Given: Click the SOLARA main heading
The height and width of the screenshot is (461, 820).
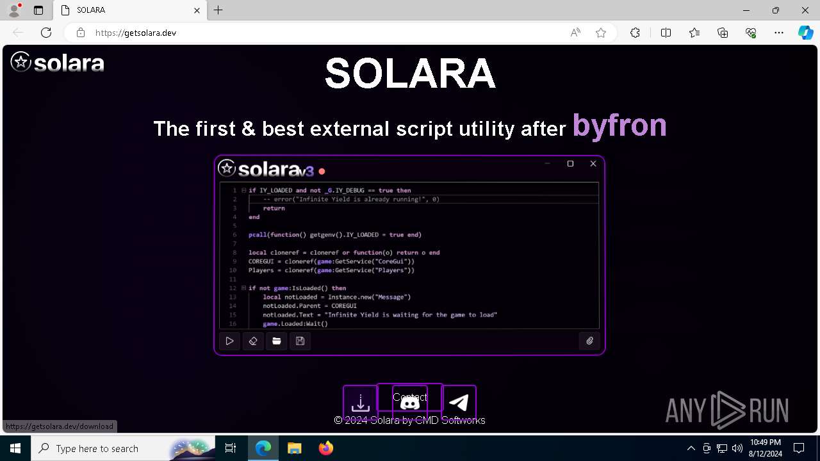Looking at the screenshot, I should tap(410, 74).
